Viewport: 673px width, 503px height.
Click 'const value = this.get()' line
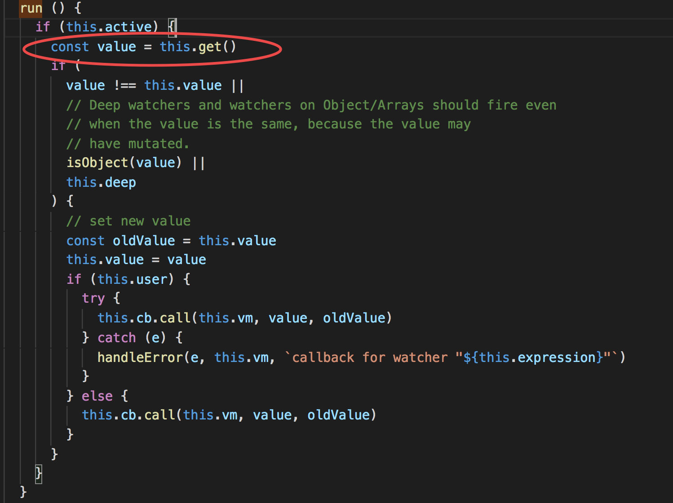pos(143,47)
